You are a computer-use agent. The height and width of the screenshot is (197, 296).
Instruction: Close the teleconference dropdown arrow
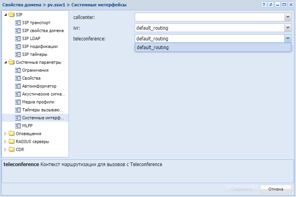288,38
